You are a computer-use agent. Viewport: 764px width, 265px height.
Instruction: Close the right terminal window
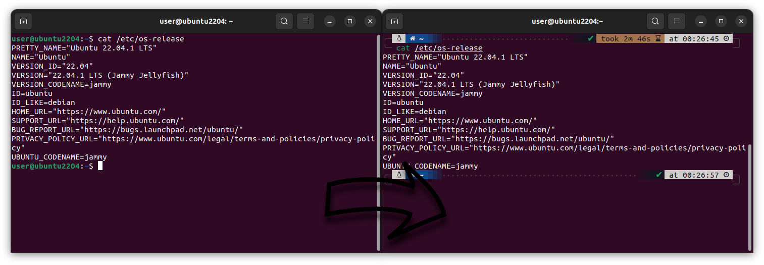(x=741, y=21)
